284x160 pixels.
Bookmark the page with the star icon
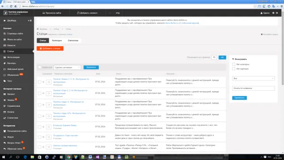[x=255, y=6]
